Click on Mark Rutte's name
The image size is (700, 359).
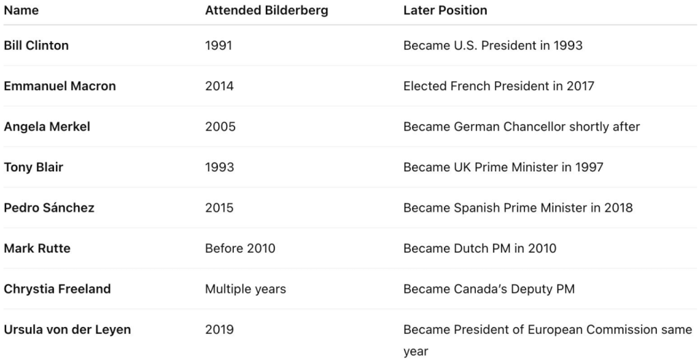pos(37,248)
